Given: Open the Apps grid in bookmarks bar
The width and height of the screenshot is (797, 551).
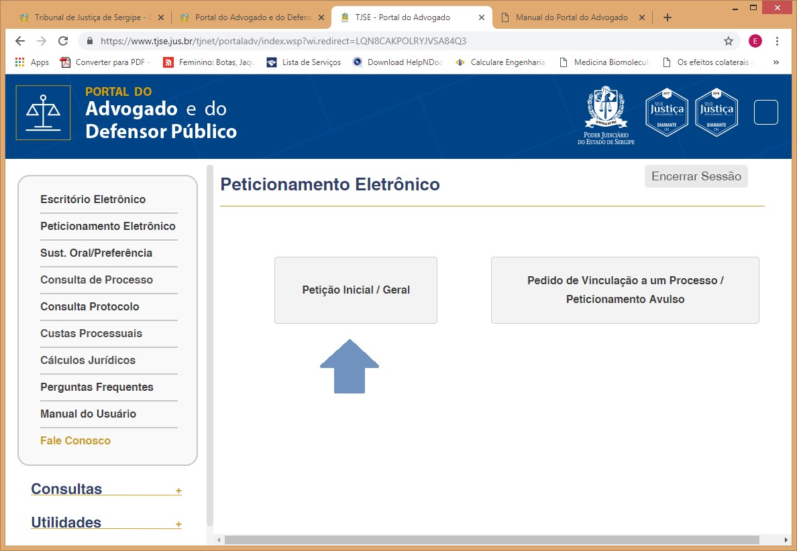Looking at the screenshot, I should pyautogui.click(x=20, y=62).
